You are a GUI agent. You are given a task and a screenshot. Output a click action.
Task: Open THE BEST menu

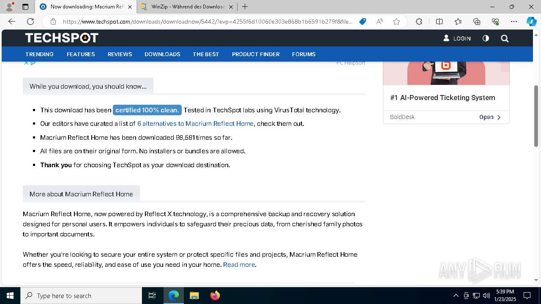206,54
